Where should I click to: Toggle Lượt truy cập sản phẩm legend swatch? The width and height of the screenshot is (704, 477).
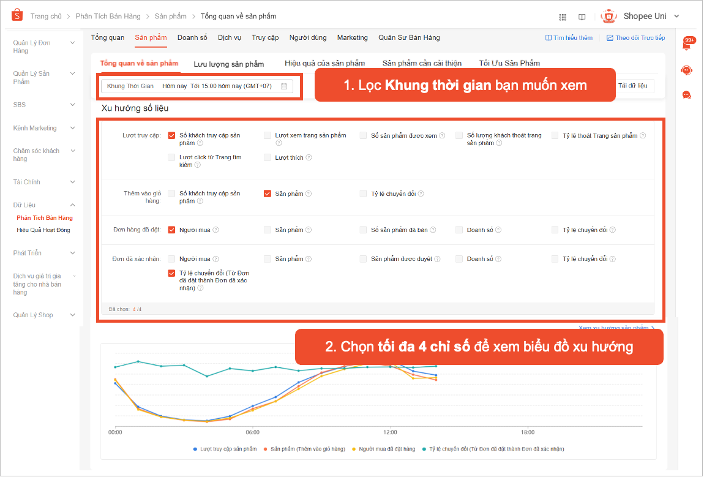pyautogui.click(x=195, y=449)
